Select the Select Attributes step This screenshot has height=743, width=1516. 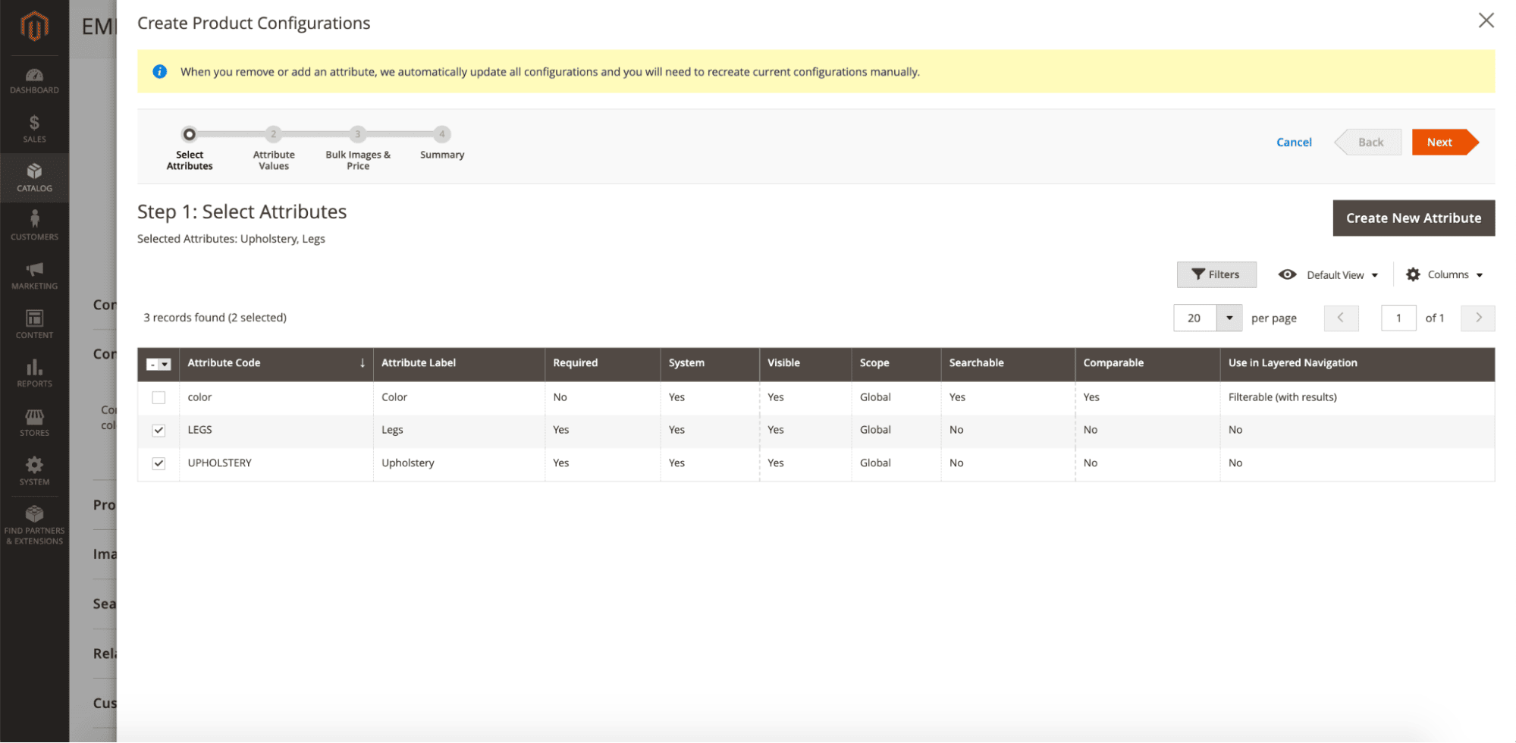(190, 148)
